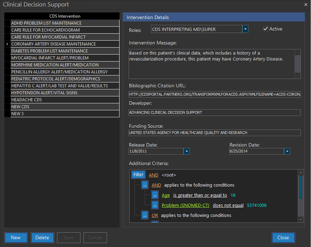Expand the Roles dropdown
Screen dimensions: 311x247
(x=245, y=29)
